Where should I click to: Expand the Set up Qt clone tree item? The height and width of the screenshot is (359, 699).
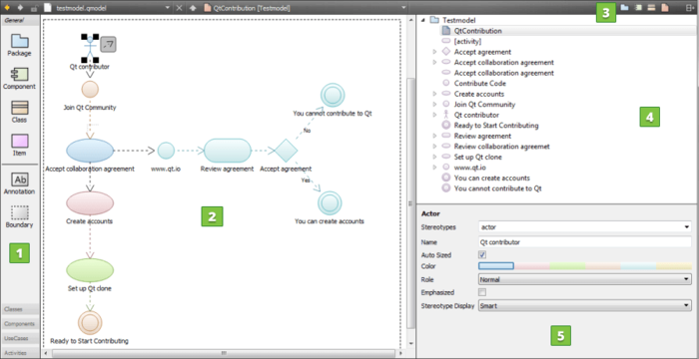[435, 157]
